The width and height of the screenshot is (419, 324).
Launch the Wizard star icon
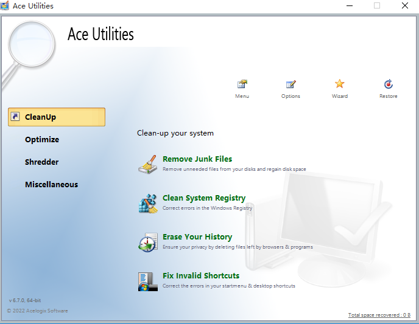click(339, 85)
